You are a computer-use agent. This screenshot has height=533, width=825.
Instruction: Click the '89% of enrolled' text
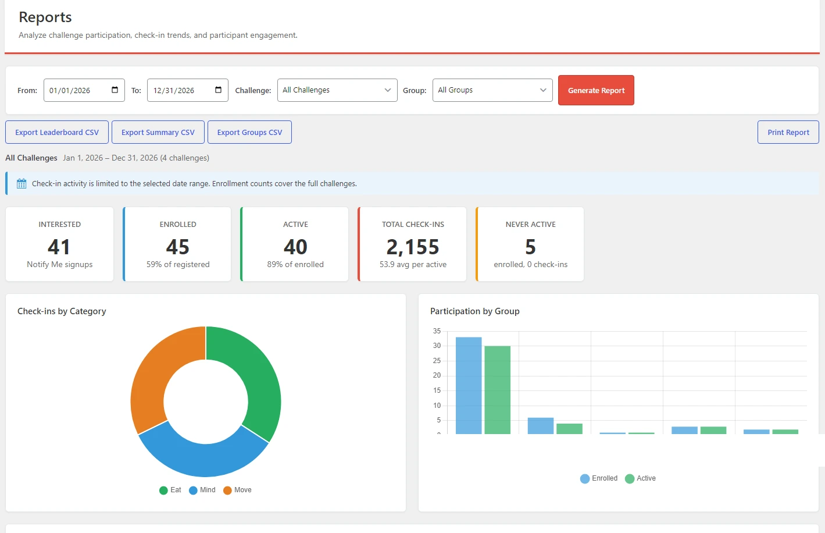295,264
